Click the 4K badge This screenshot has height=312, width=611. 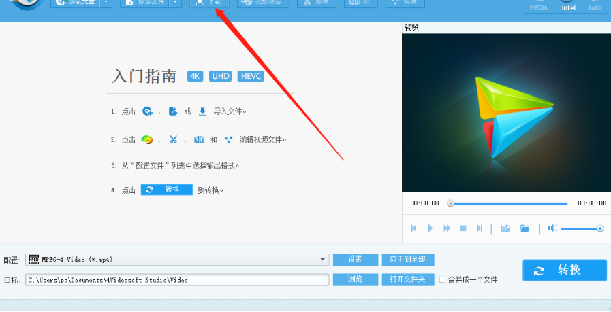[195, 76]
